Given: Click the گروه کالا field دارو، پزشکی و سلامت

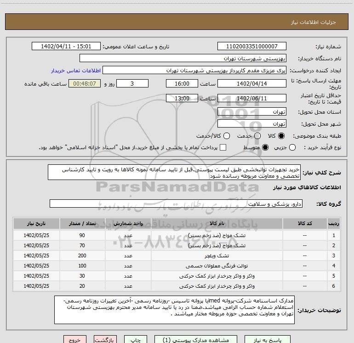Looking at the screenshot, I should coord(176,203).
